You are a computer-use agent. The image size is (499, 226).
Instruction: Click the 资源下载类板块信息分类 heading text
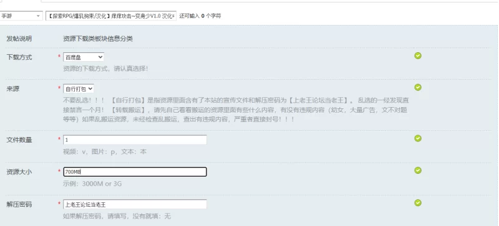pyautogui.click(x=98, y=39)
